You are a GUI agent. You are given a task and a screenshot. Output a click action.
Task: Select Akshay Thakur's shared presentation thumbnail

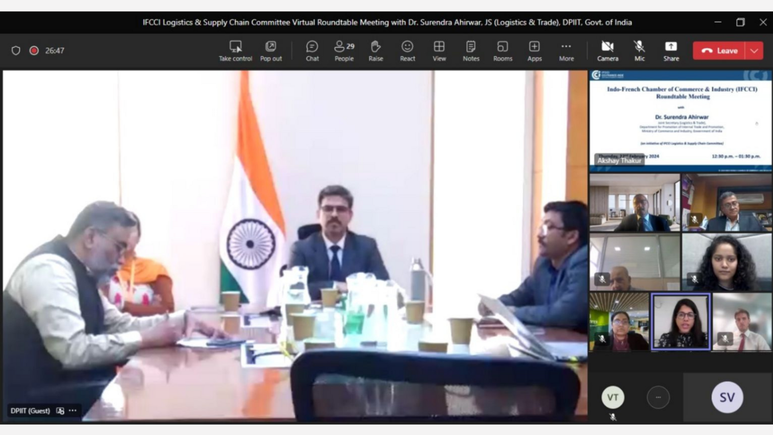click(680, 121)
